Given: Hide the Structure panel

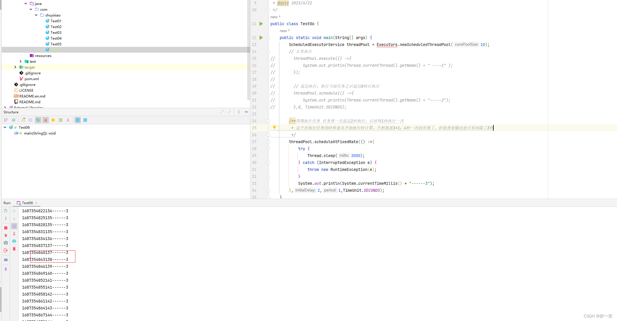Looking at the screenshot, I should click(x=246, y=112).
